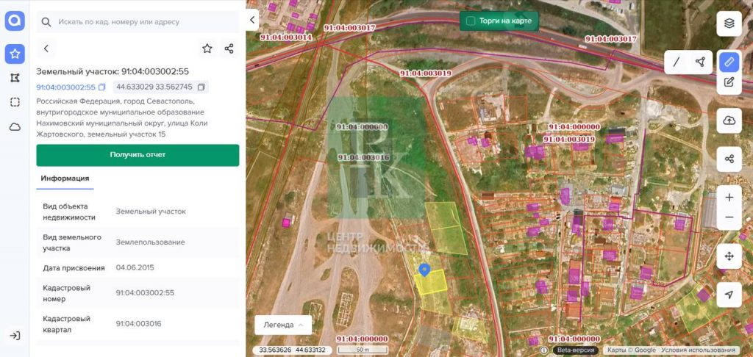Share land plot 91:04:003002:55

[229, 48]
